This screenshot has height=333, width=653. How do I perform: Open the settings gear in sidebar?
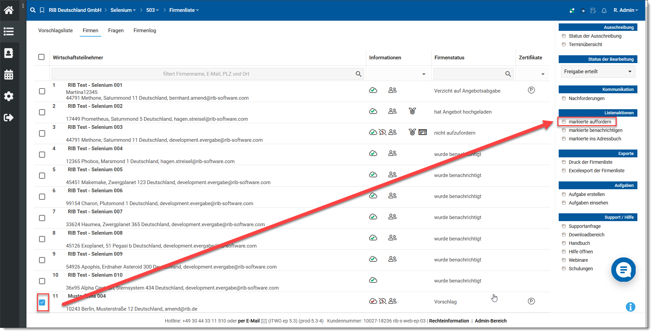(x=8, y=96)
